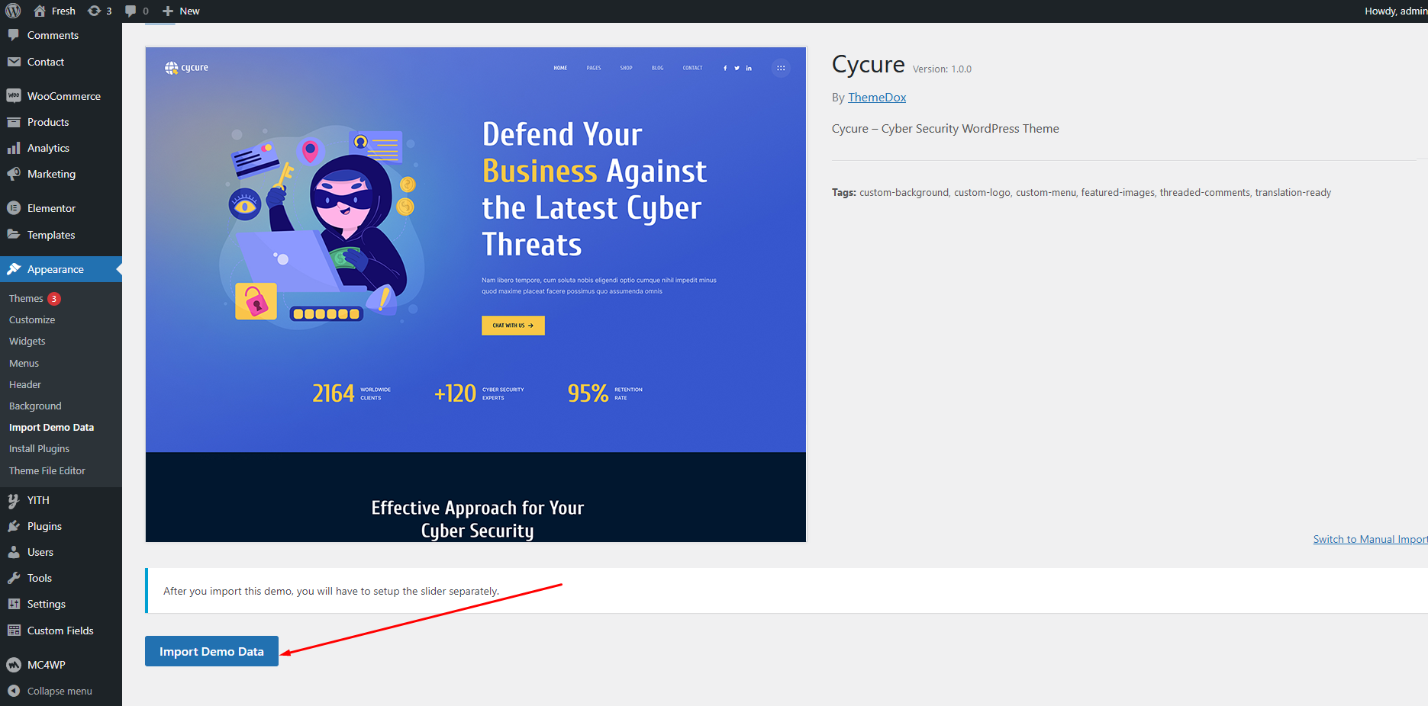
Task: Click the plus New icon in admin bar
Action: click(168, 11)
